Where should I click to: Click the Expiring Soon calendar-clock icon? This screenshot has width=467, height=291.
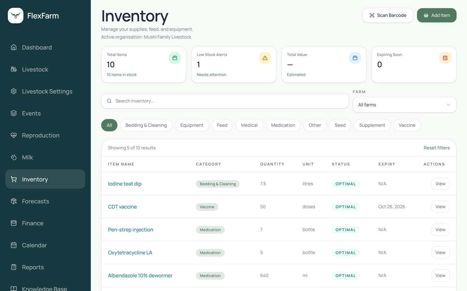[x=445, y=58]
